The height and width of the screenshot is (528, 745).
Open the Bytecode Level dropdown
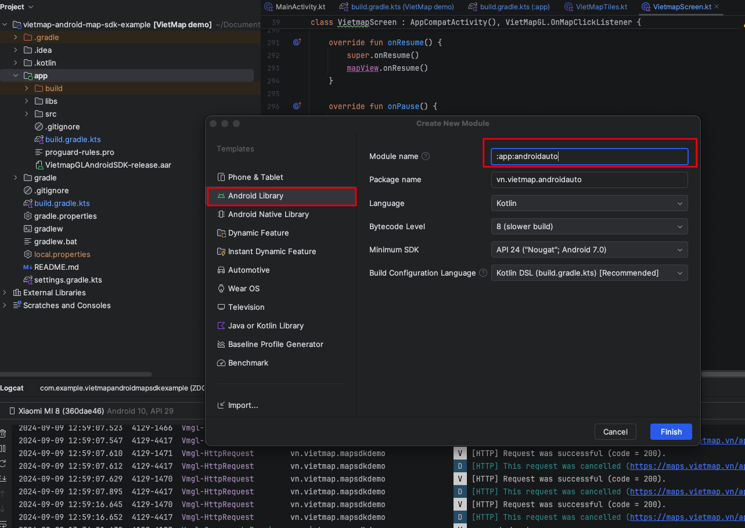[x=589, y=226]
